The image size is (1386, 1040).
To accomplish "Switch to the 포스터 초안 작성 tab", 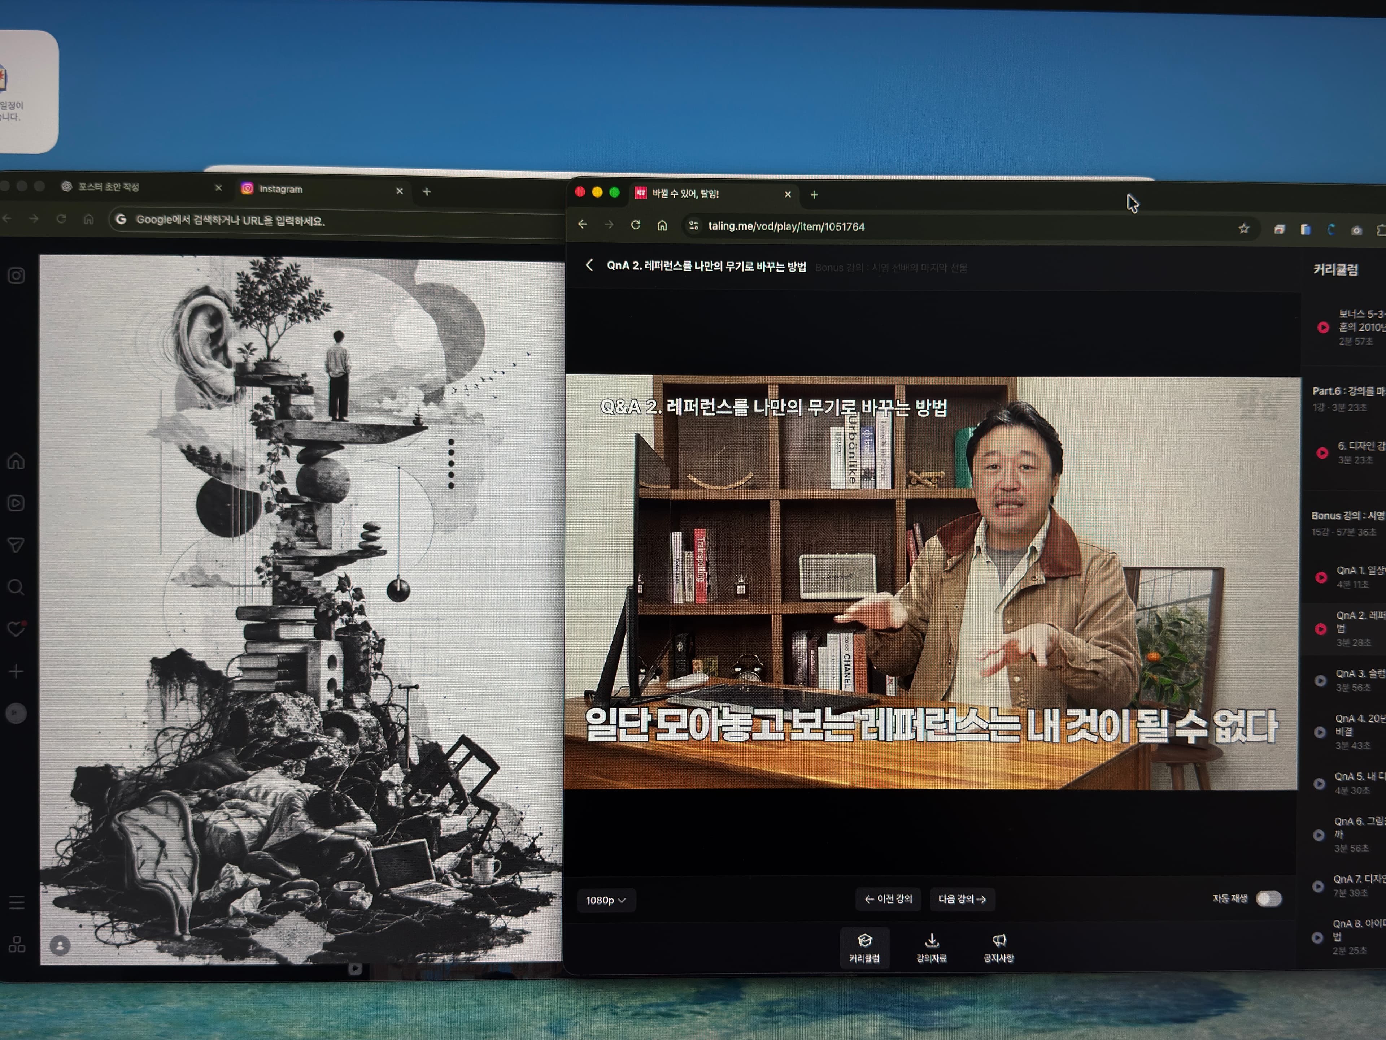I will coord(141,187).
